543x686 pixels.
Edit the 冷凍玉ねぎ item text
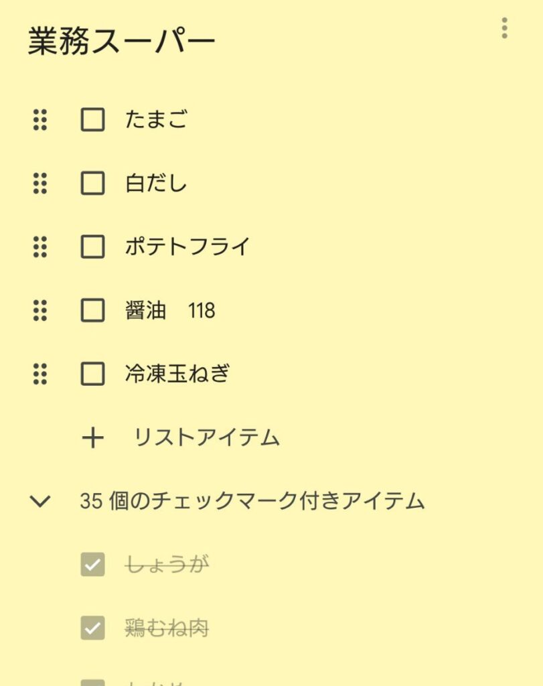(x=177, y=374)
